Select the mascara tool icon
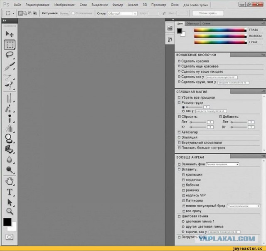The height and width of the screenshot is (251, 266). click(x=9, y=98)
